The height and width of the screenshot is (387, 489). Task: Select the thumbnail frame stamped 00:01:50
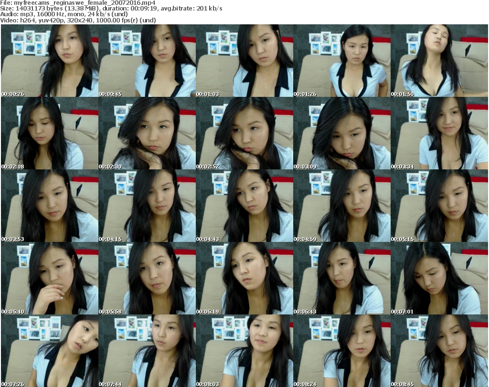click(439, 61)
